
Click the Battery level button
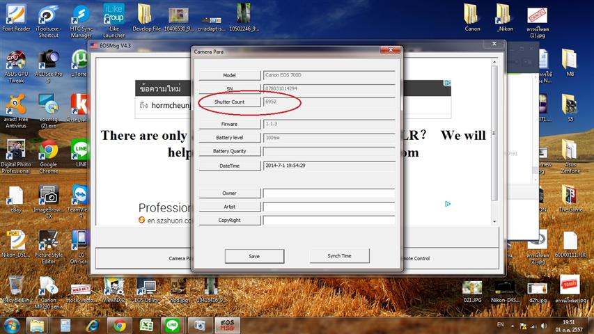click(x=230, y=138)
